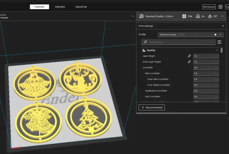Click the Recommended button
Viewport: 229px width, 154px height.
151,107
